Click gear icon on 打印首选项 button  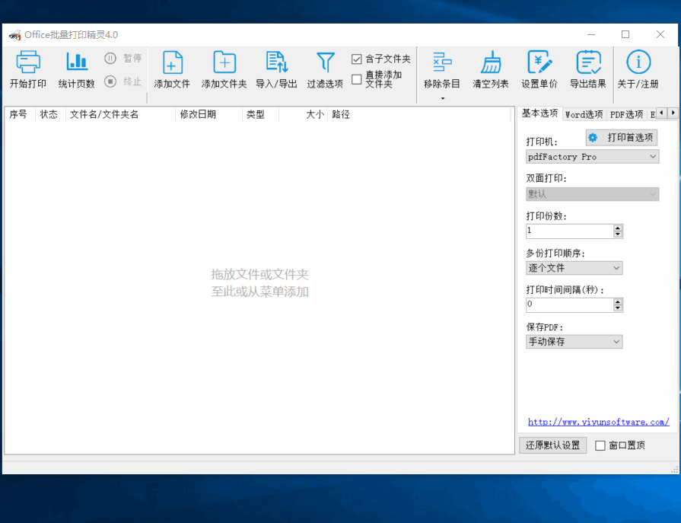coord(593,138)
